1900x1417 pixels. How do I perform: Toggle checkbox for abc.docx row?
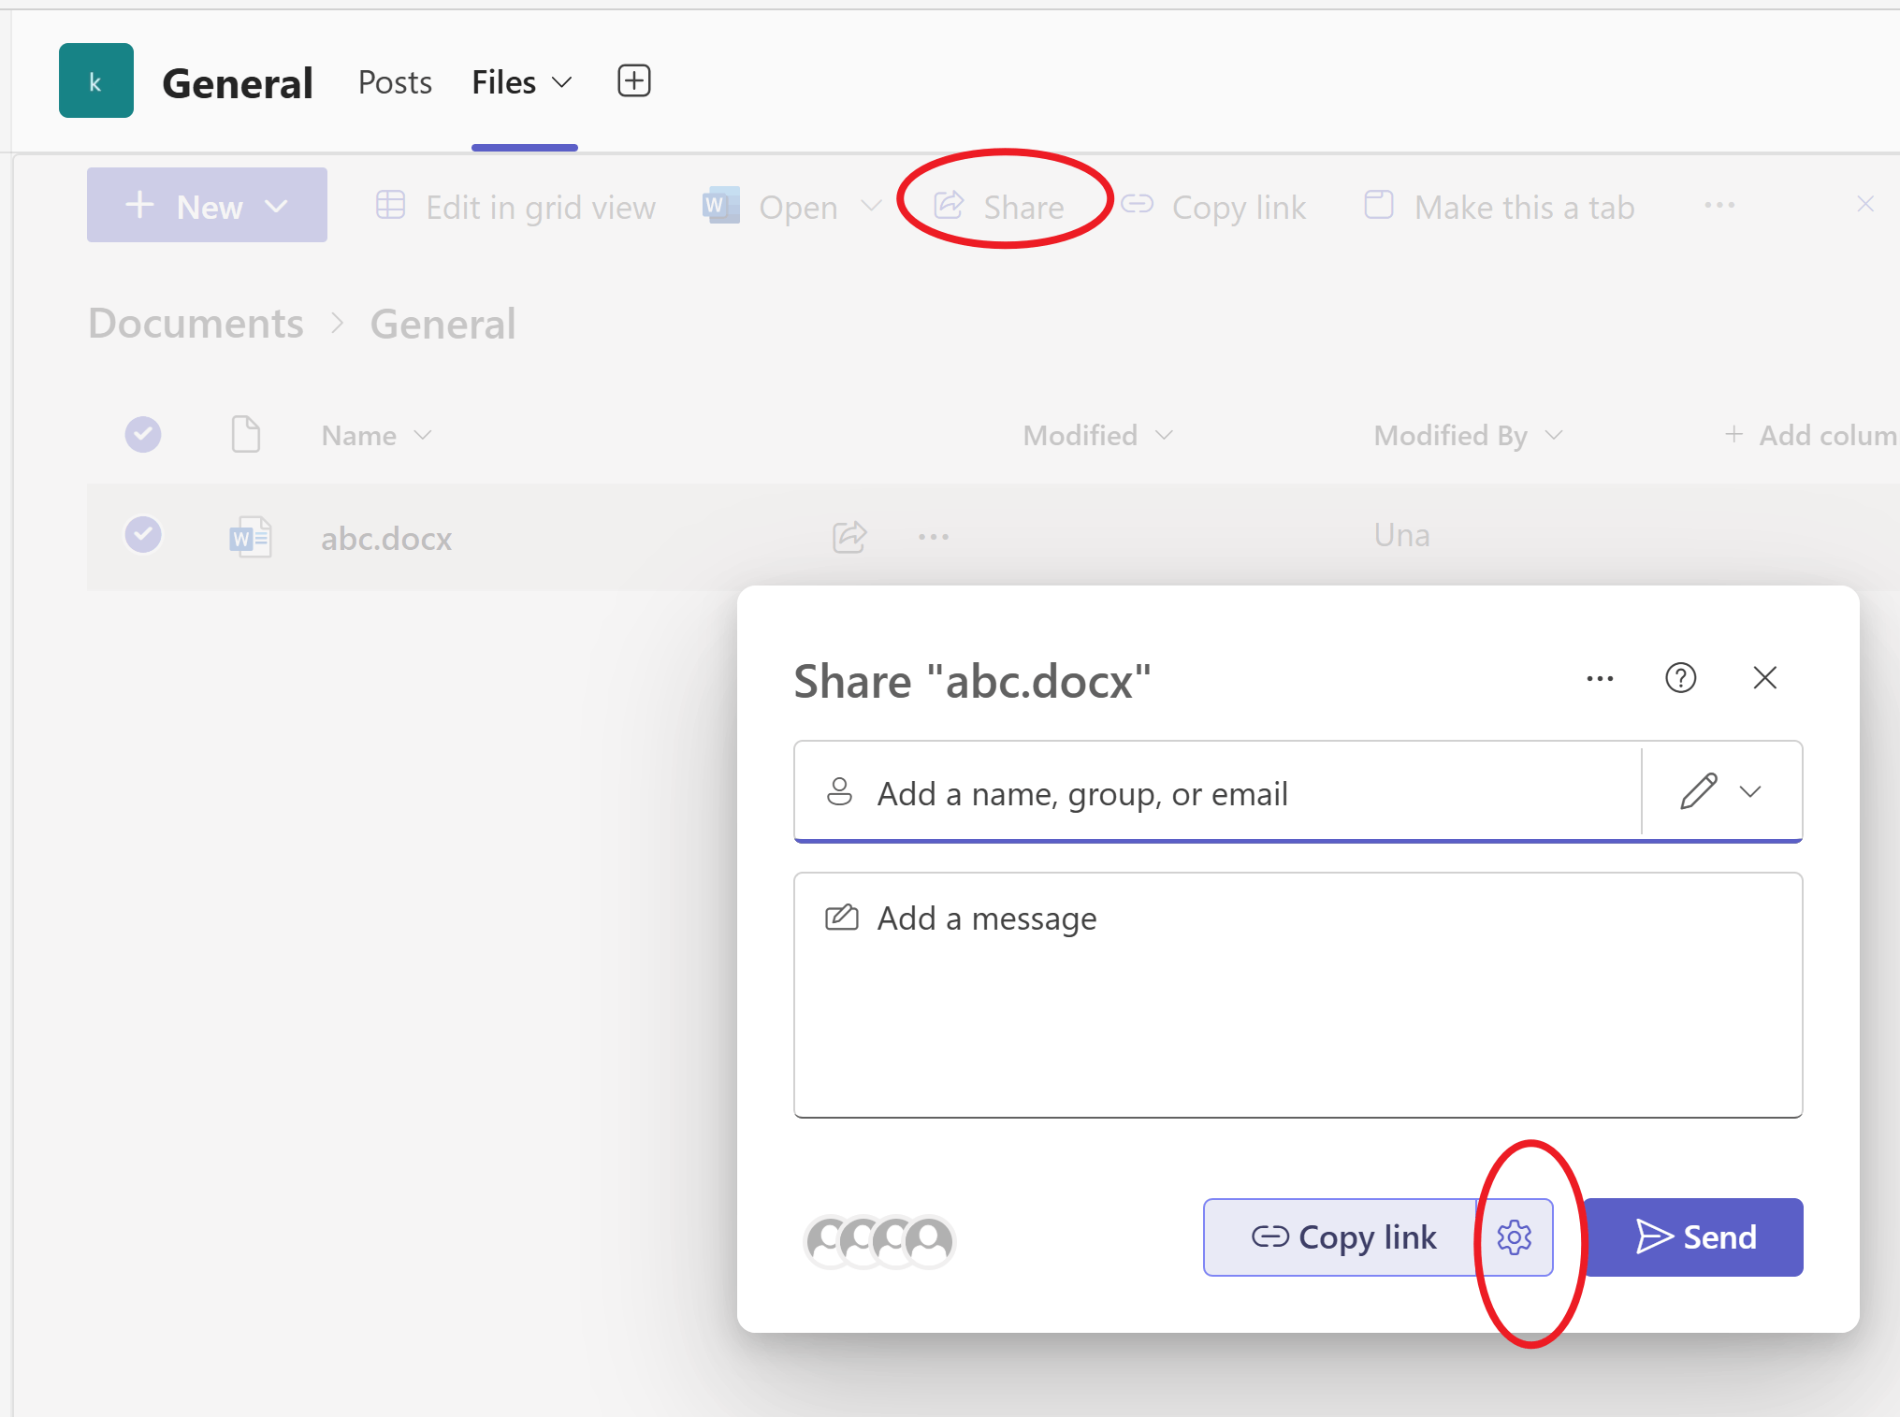[143, 535]
